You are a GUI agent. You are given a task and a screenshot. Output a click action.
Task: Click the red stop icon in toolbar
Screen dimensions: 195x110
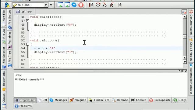point(81,5)
